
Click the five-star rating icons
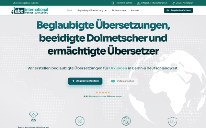103,92
